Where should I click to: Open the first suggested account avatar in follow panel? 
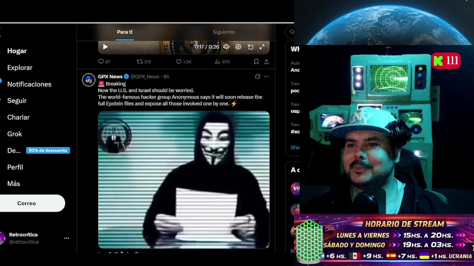295,188
